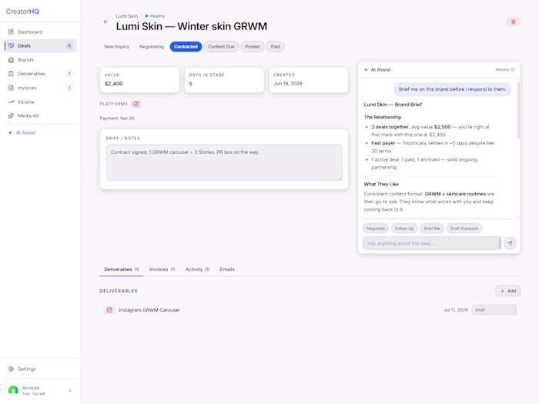The height and width of the screenshot is (404, 539).
Task: Click the AI Assist star icon in sidebar
Action: (10, 132)
